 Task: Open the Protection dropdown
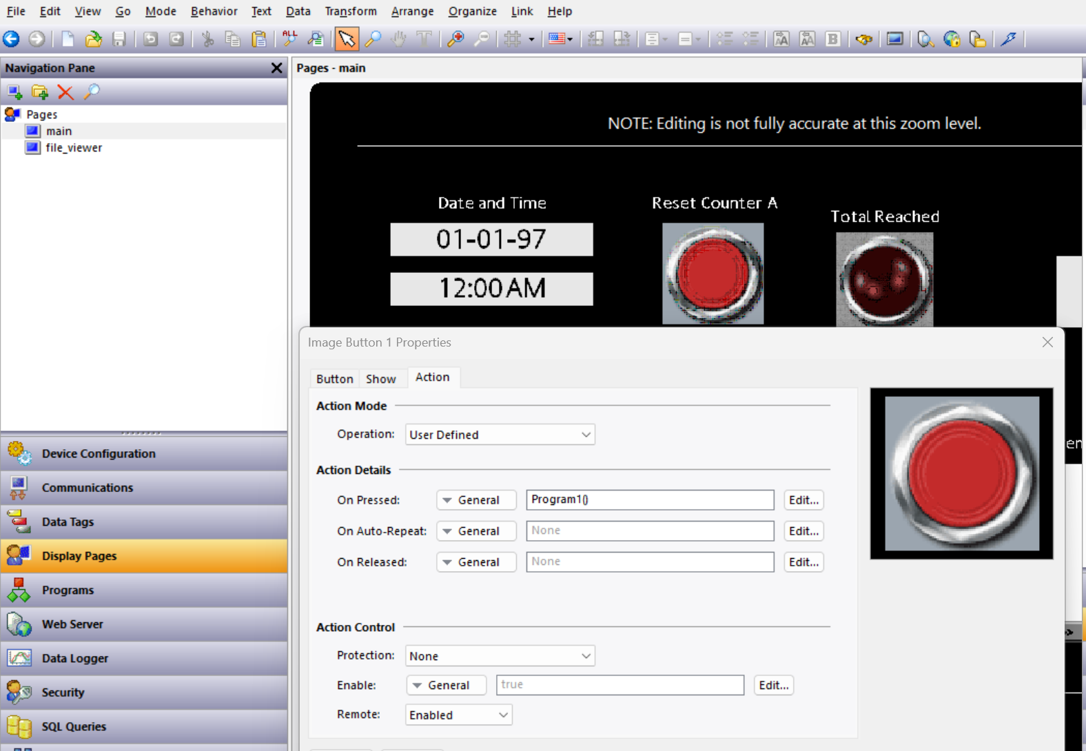coord(500,656)
